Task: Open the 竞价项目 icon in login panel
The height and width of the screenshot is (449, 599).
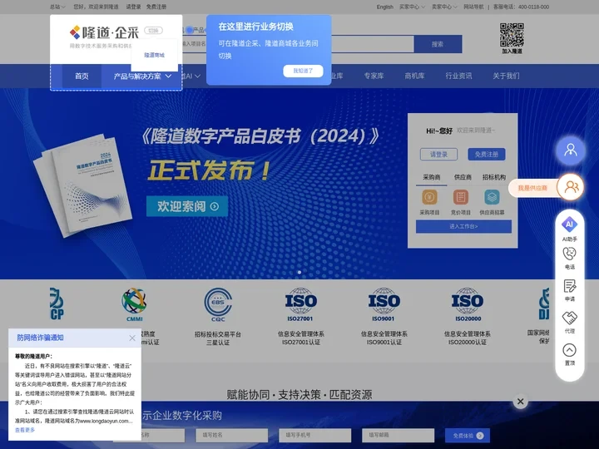Action: [x=461, y=198]
